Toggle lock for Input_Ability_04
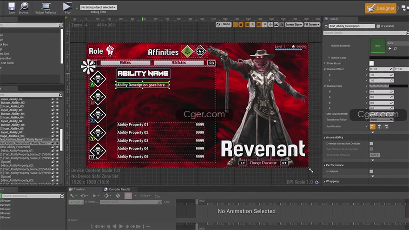Screen dimensions: 409x230 point(53,121)
